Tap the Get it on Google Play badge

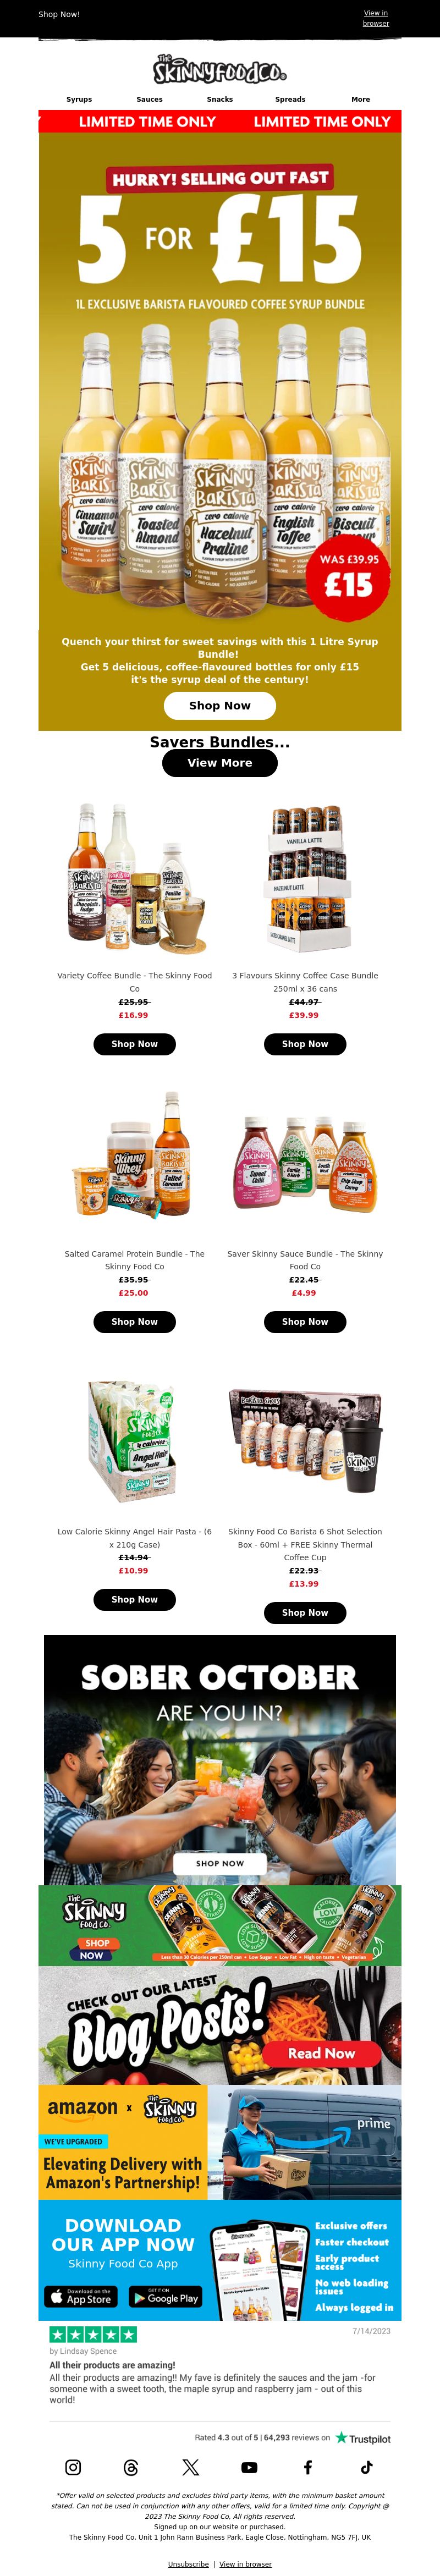click(x=165, y=2297)
